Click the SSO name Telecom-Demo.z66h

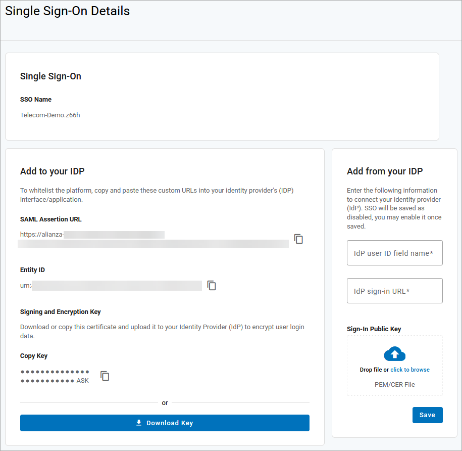tap(50, 115)
